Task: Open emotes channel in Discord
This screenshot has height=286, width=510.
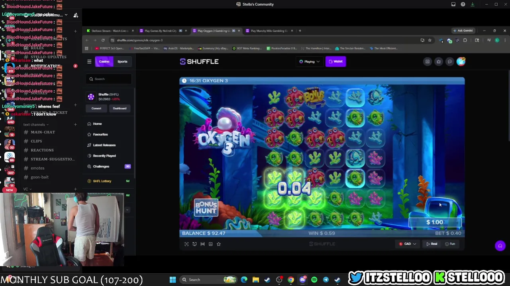Action: (x=37, y=168)
